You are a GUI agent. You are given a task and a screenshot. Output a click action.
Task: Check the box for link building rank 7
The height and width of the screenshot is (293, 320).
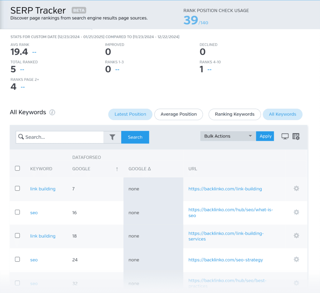pos(17,188)
